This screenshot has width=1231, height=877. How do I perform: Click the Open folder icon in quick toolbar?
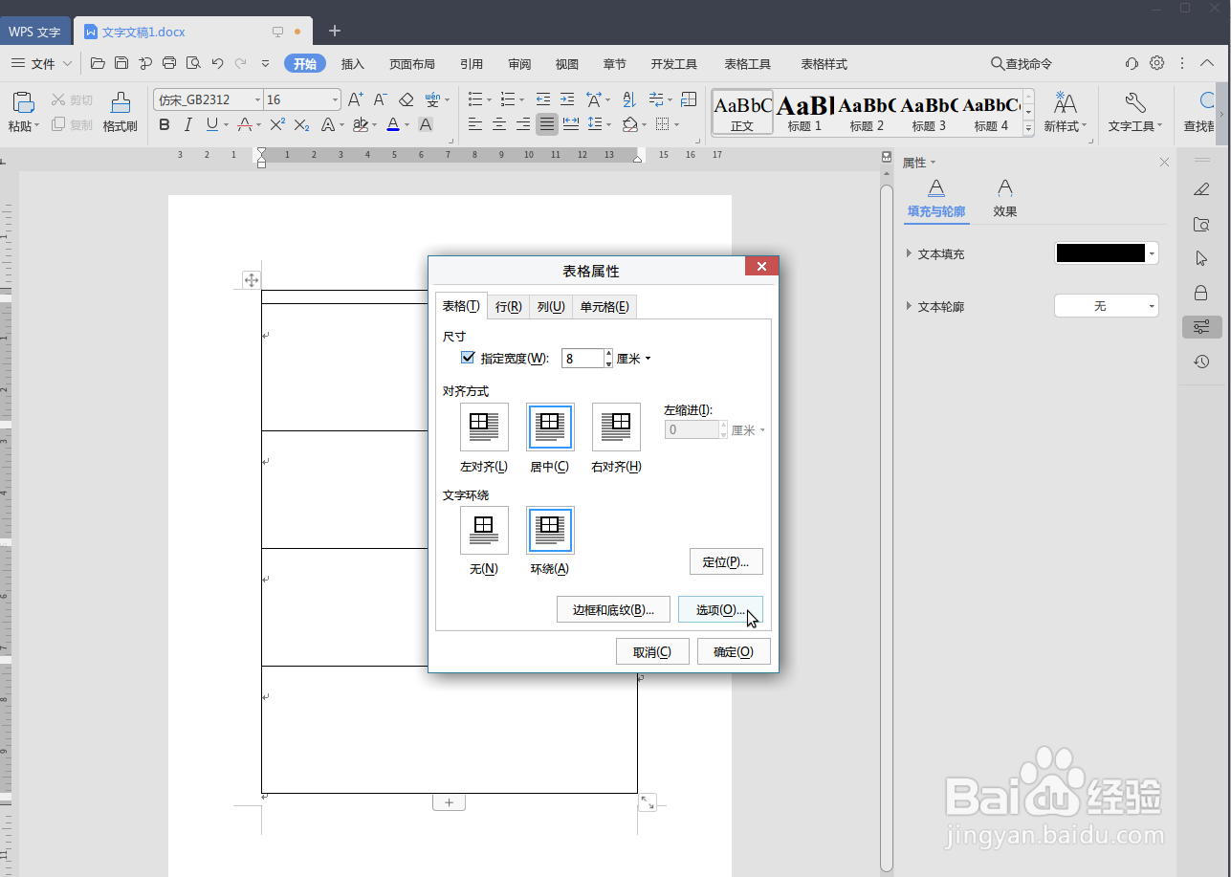[x=98, y=64]
